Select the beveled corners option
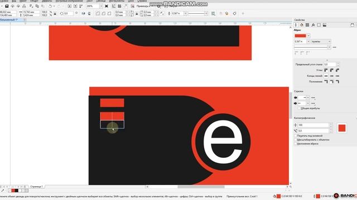The width and height of the screenshot is (357, 200). pos(337,70)
